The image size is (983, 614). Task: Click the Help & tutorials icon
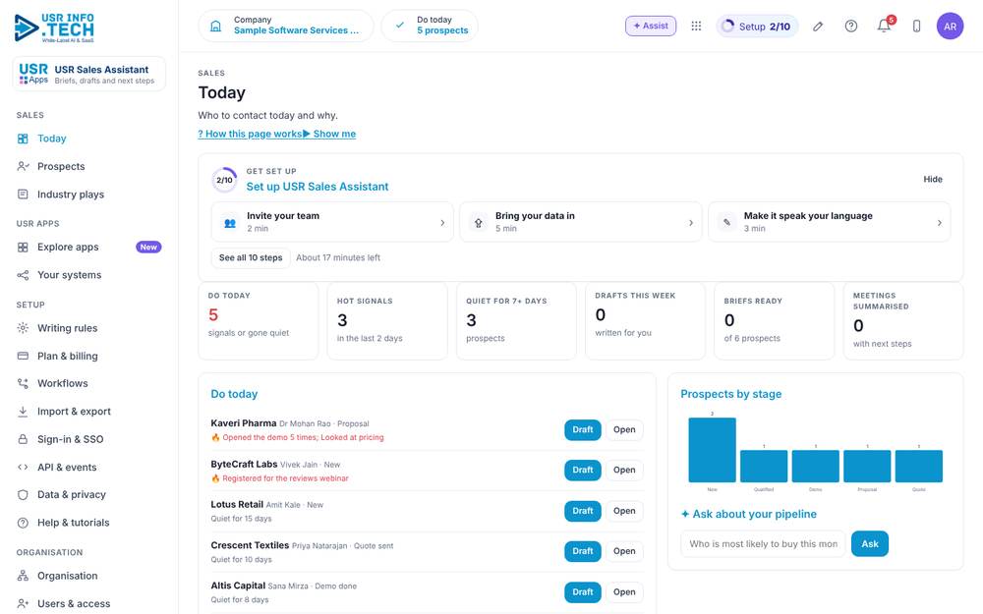pos(23,523)
